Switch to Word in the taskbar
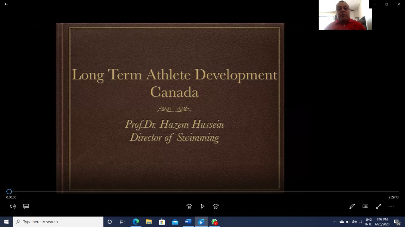This screenshot has height=227, width=405. pyautogui.click(x=188, y=222)
